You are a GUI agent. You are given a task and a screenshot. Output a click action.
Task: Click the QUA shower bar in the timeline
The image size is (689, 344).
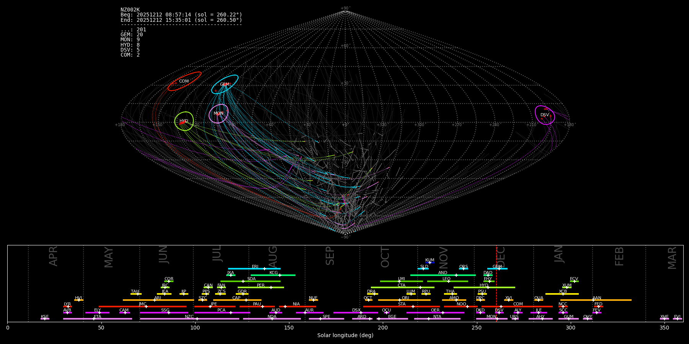539,300
